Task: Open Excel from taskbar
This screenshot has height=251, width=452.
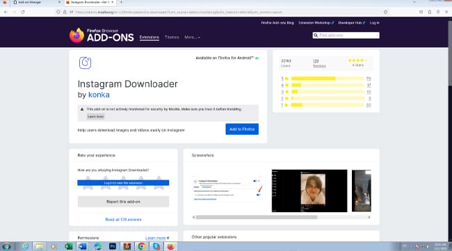Action: click(x=69, y=246)
